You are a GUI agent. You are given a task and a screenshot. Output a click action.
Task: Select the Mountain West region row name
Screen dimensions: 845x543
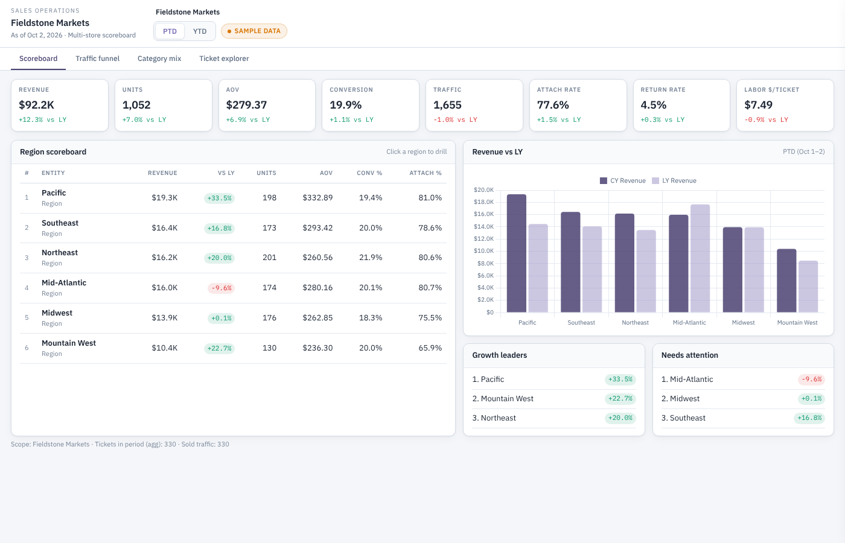pos(69,343)
